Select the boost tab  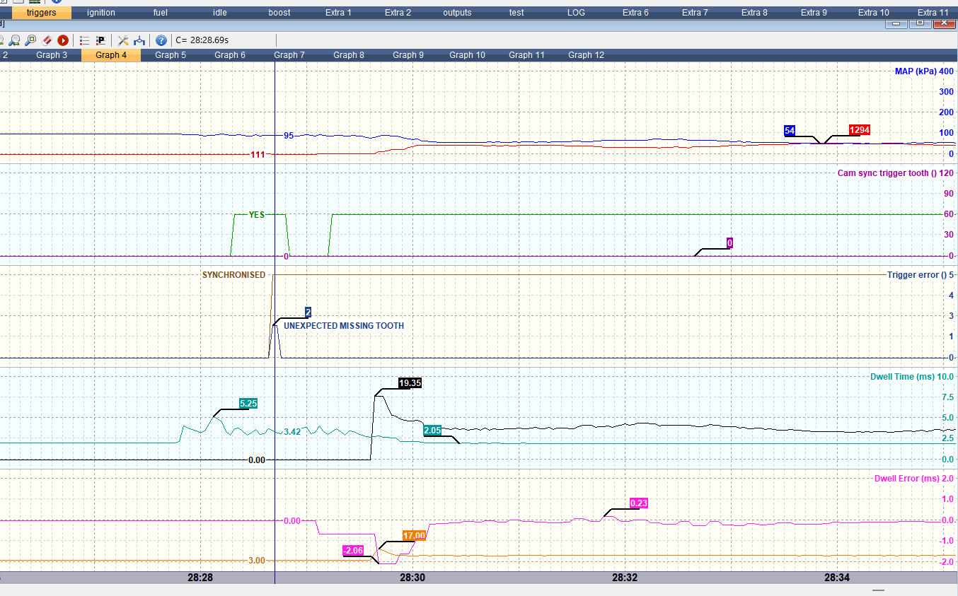click(279, 13)
